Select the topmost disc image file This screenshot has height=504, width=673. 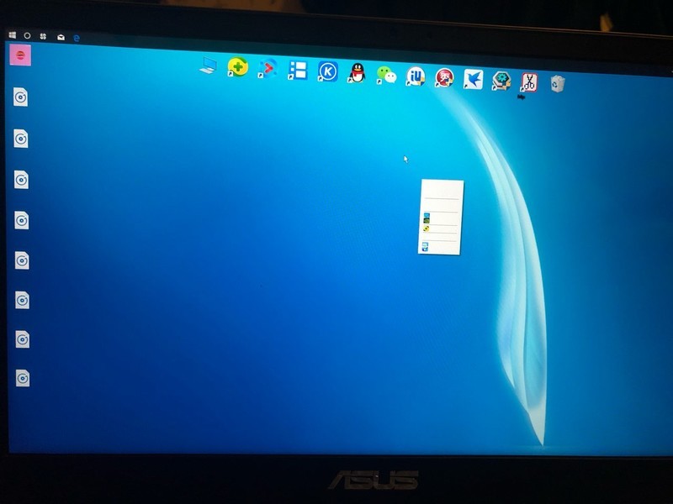click(20, 97)
